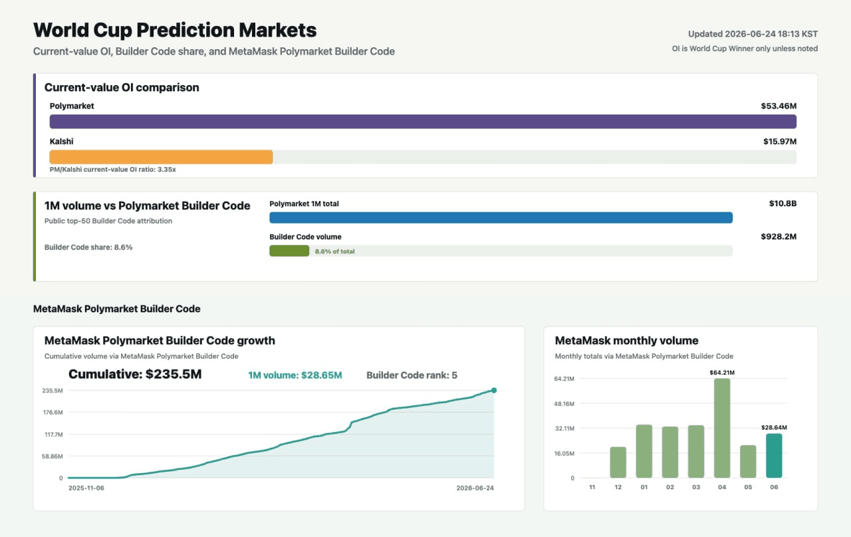Click the "235.5M" y-axis label
This screenshot has width=851, height=537.
click(x=53, y=391)
